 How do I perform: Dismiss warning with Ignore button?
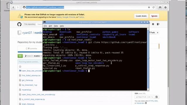tap(154, 16)
